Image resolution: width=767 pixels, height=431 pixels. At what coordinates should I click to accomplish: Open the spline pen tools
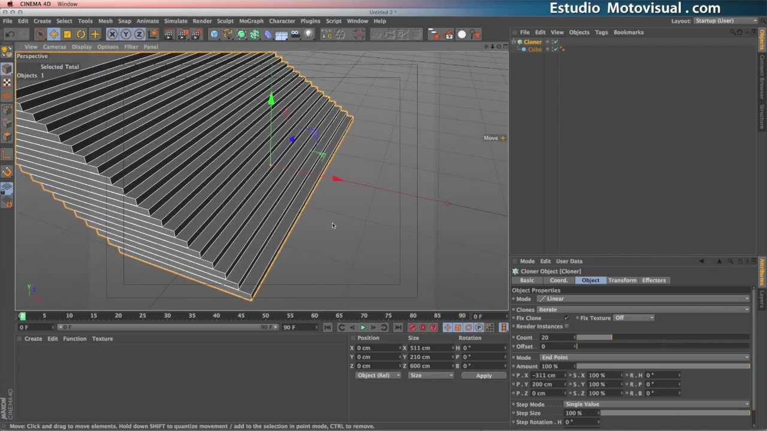click(228, 34)
